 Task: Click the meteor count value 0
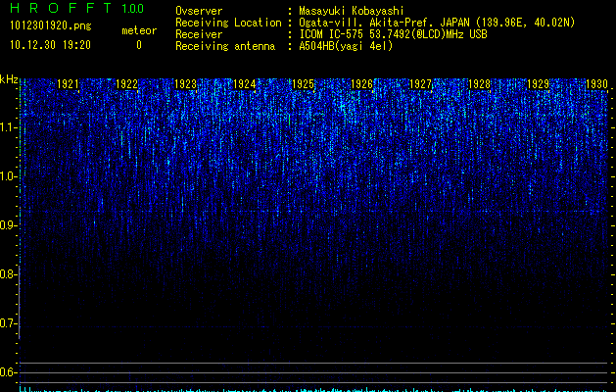(139, 45)
